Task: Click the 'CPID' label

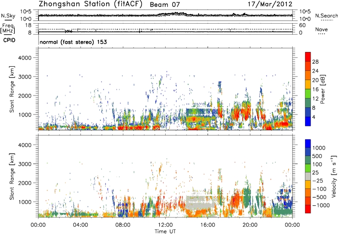Action: [9, 40]
